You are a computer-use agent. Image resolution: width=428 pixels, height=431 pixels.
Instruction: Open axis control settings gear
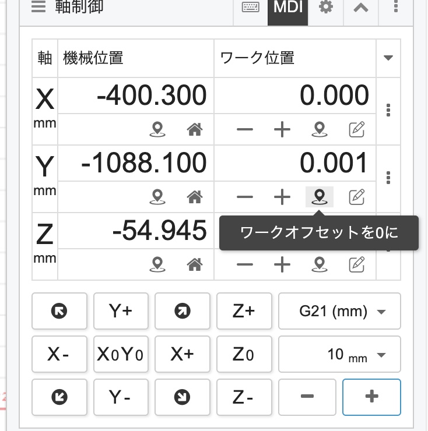[326, 6]
